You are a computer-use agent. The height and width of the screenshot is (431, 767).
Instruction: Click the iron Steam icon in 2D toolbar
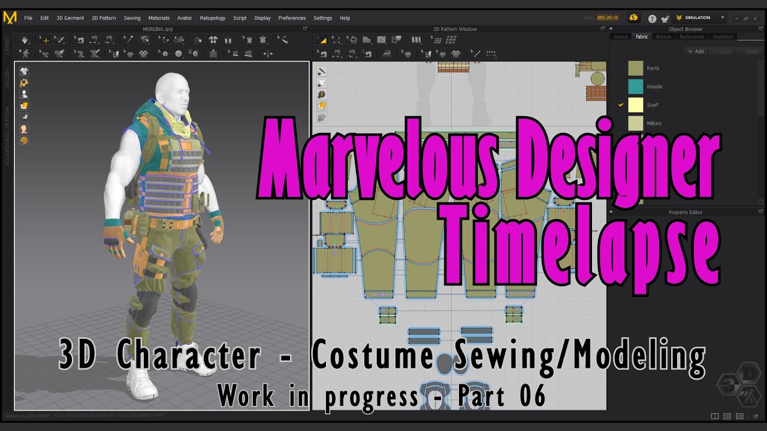click(x=387, y=54)
